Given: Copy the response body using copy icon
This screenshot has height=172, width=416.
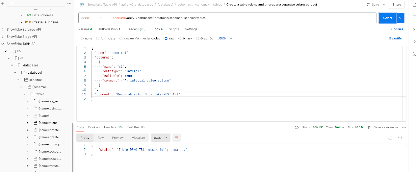Looking at the screenshot, I should point(390,138).
